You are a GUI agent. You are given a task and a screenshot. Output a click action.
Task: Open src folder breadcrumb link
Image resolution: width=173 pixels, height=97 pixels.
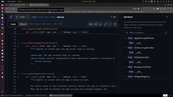[46, 17]
